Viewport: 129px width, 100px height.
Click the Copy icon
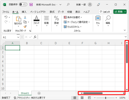click(25, 22)
